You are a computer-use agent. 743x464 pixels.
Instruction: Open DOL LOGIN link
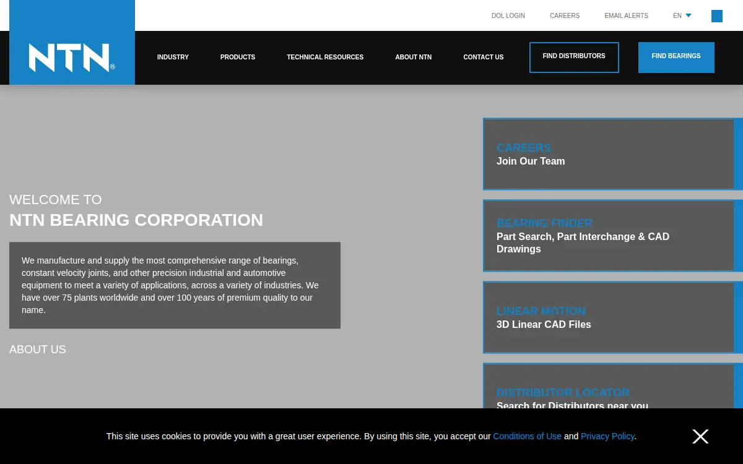[508, 15]
